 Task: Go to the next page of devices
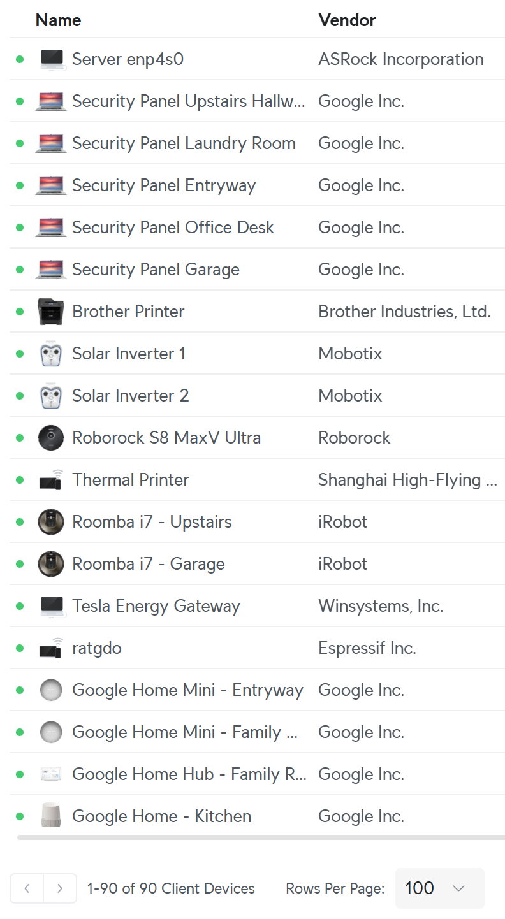(60, 888)
